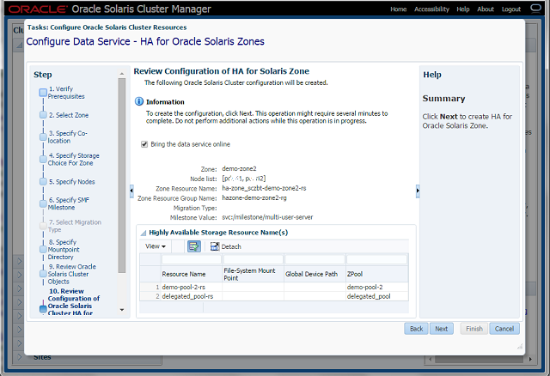Click the ha-zone_sczbt-demo-zone2-rs resource name value
Image resolution: width=550 pixels, height=376 pixels.
pos(264,188)
